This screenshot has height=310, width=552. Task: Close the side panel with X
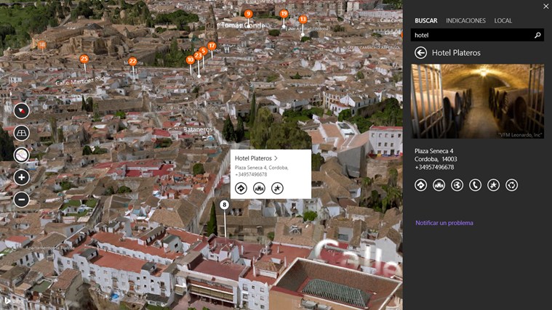tap(545, 7)
